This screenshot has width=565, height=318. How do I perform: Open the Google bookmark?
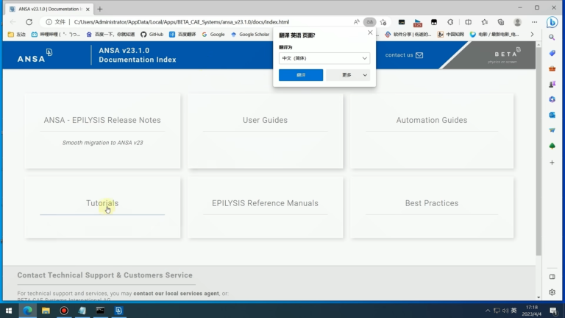(213, 35)
